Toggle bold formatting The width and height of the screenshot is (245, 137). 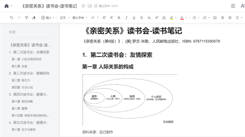point(119,18)
